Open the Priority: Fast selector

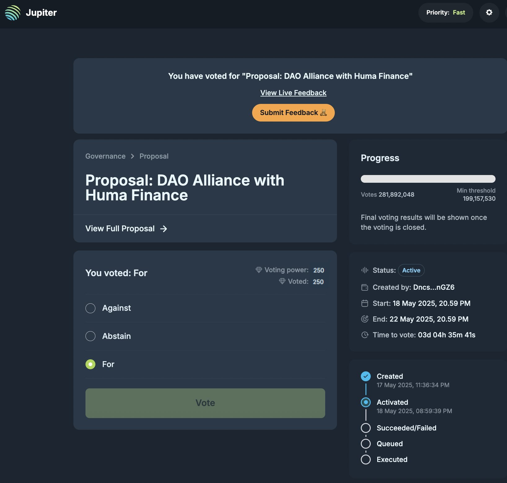[x=445, y=12]
